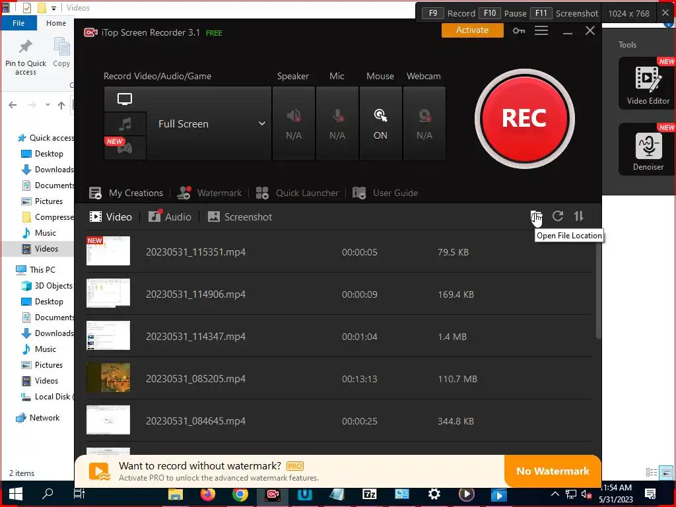Open the notification center icon

[x=650, y=494]
